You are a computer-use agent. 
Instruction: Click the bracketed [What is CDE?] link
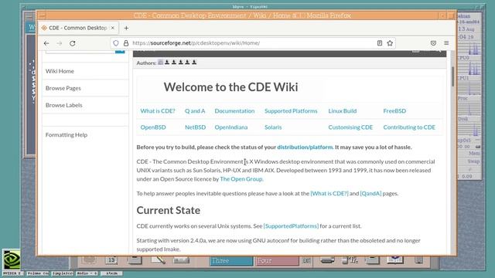click(x=329, y=194)
